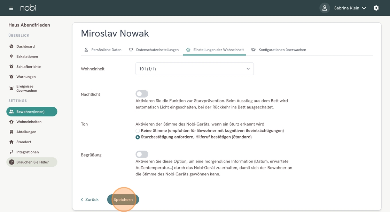390x212 pixels.
Task: Open the hamburger navigation menu
Action: coord(11,8)
